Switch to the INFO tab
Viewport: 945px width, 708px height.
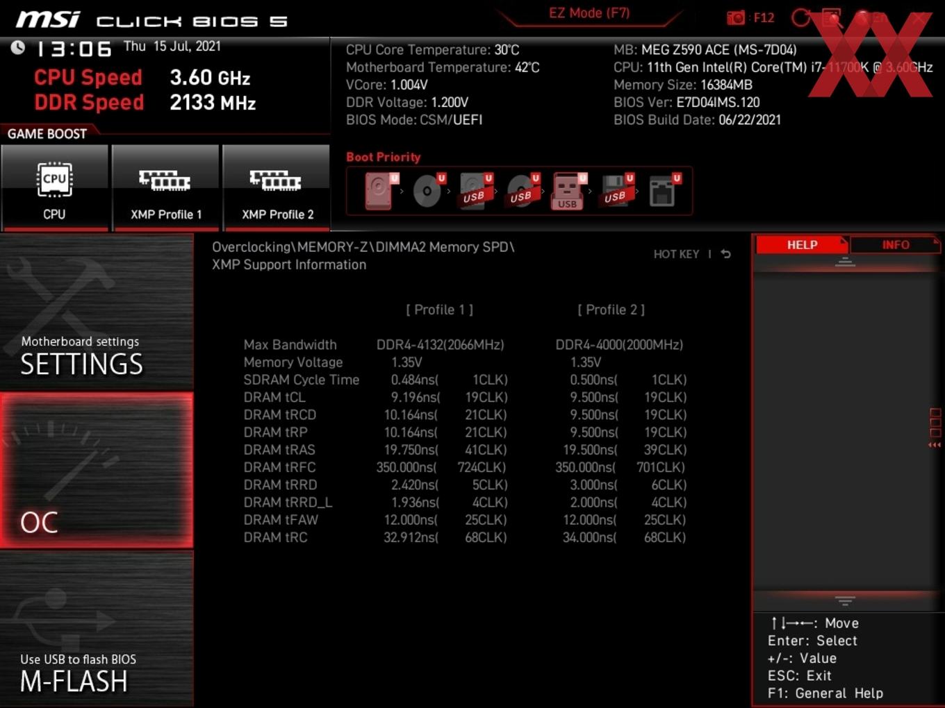tap(895, 245)
